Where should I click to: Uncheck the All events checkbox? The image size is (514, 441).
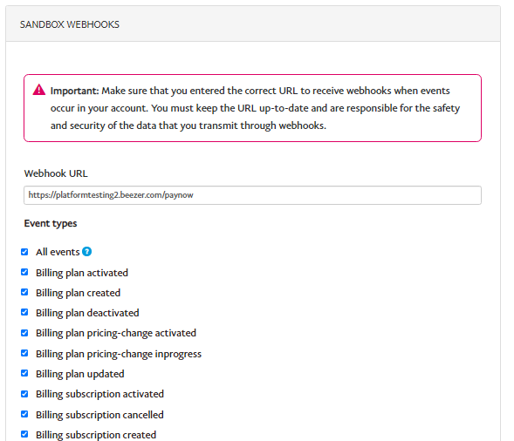click(x=24, y=252)
